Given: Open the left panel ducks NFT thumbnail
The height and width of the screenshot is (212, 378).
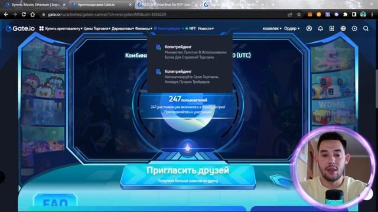Looking at the screenshot, I should [x=43, y=85].
